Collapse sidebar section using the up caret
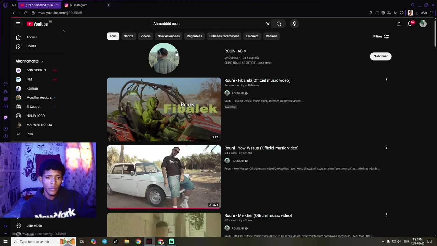 tap(64, 31)
